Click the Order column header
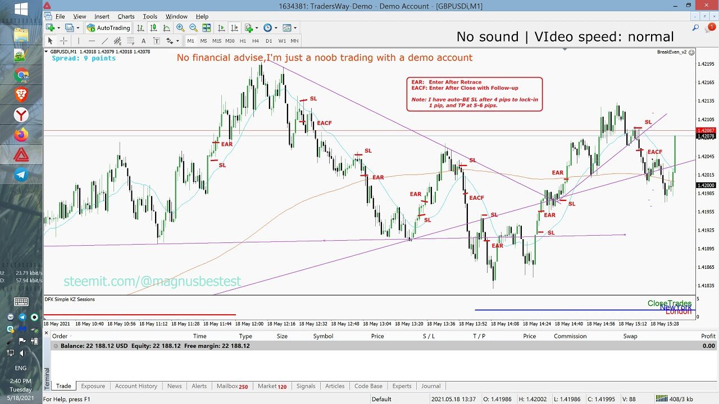Image resolution: width=719 pixels, height=404 pixels. click(60, 336)
